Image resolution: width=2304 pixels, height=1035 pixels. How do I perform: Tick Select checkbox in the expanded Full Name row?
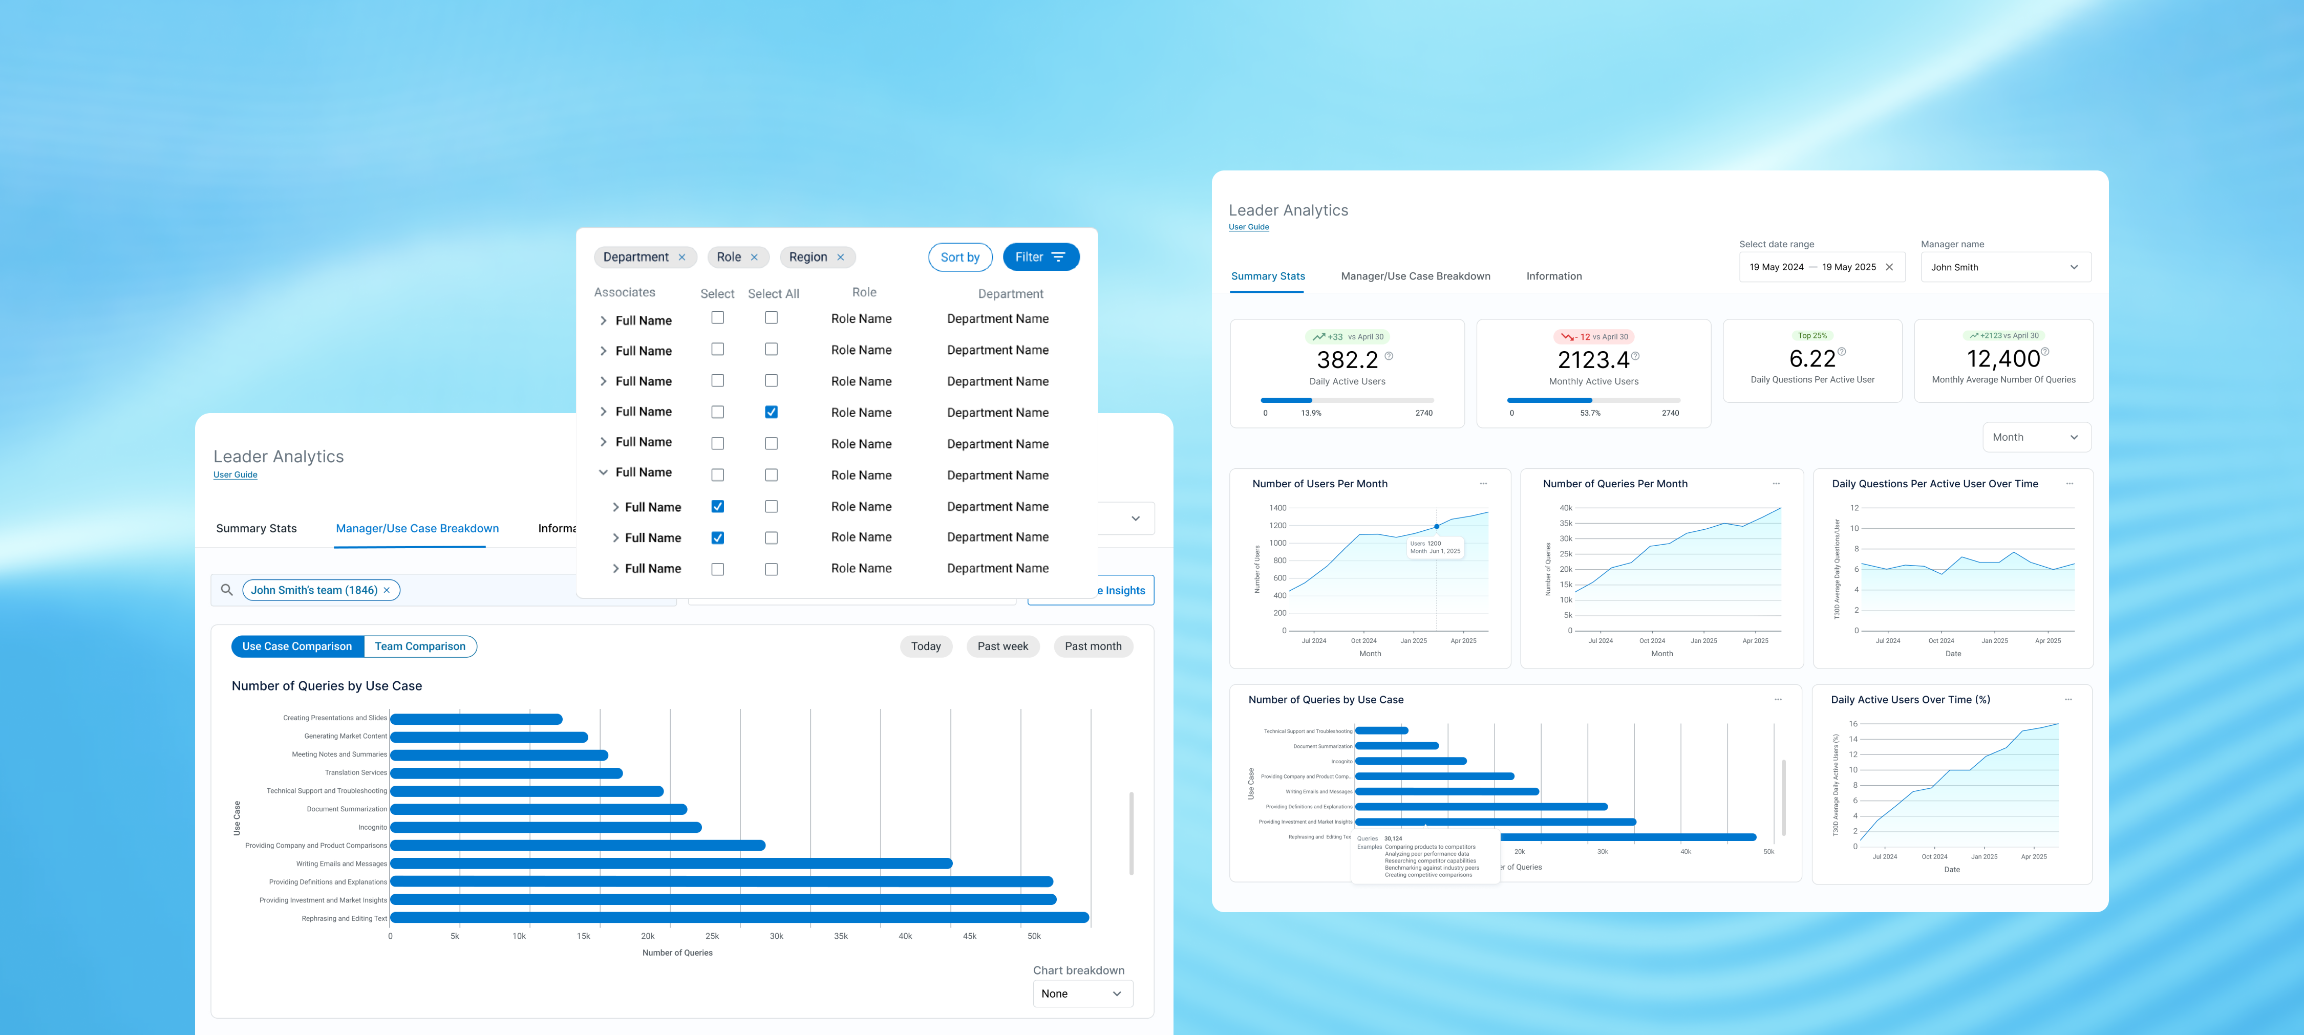point(717,475)
